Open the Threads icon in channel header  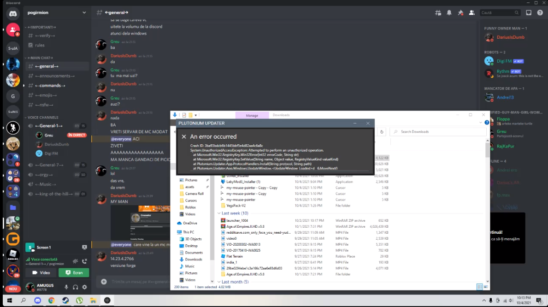438,12
